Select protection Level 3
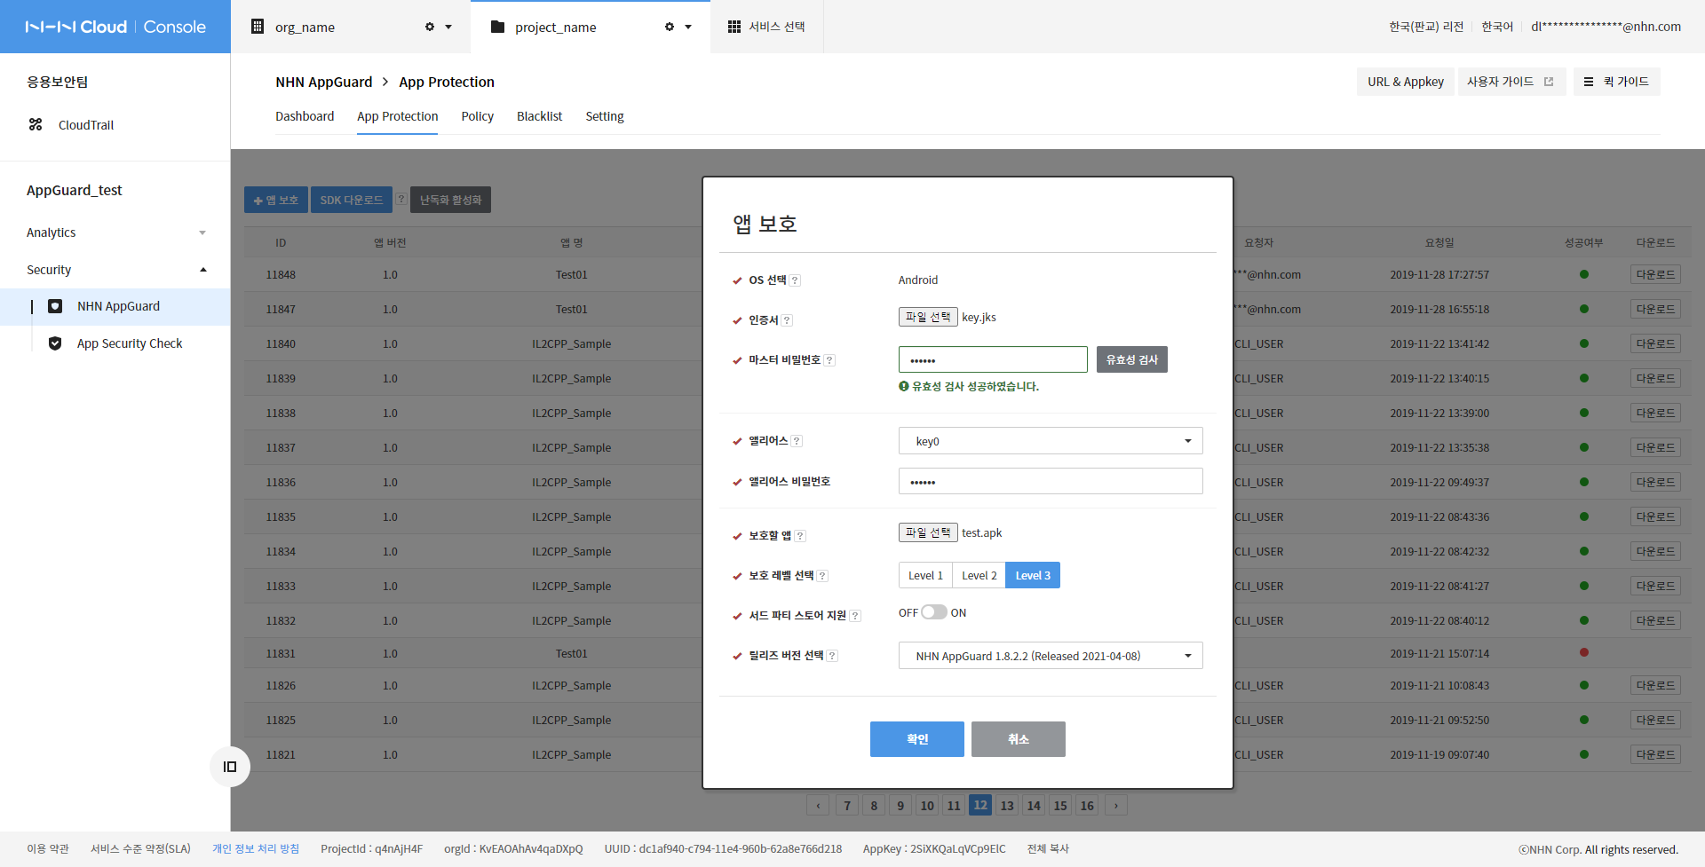1705x867 pixels. click(x=1033, y=575)
